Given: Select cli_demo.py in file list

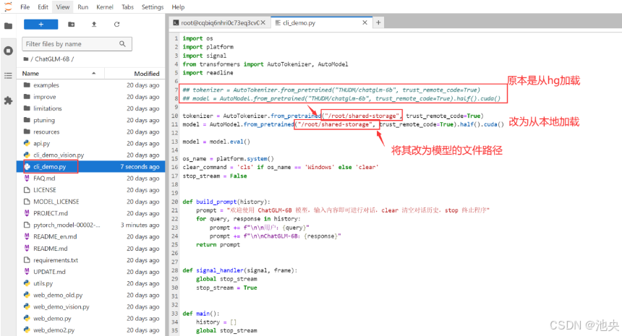Looking at the screenshot, I should 91,167.
